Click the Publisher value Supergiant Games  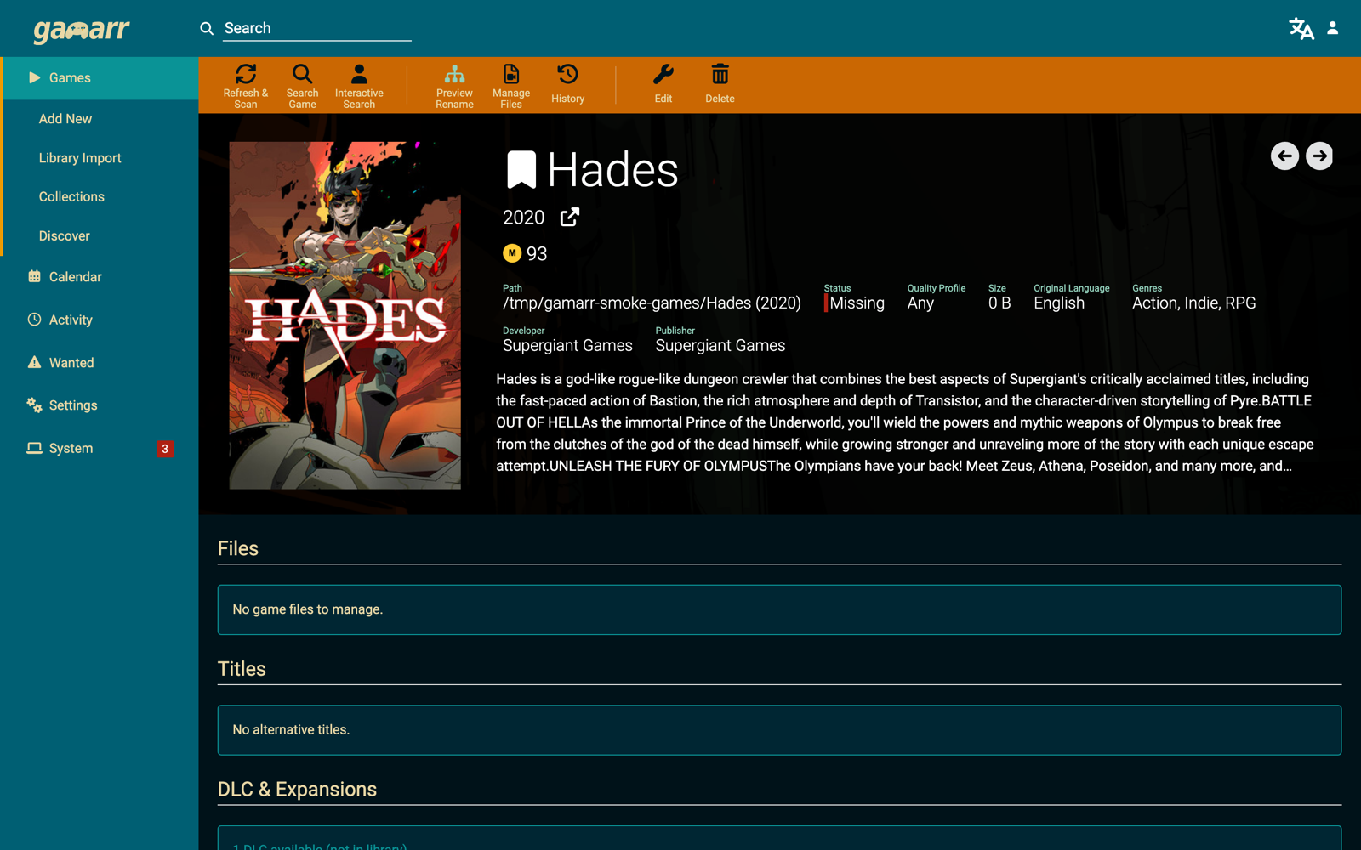pyautogui.click(x=720, y=346)
